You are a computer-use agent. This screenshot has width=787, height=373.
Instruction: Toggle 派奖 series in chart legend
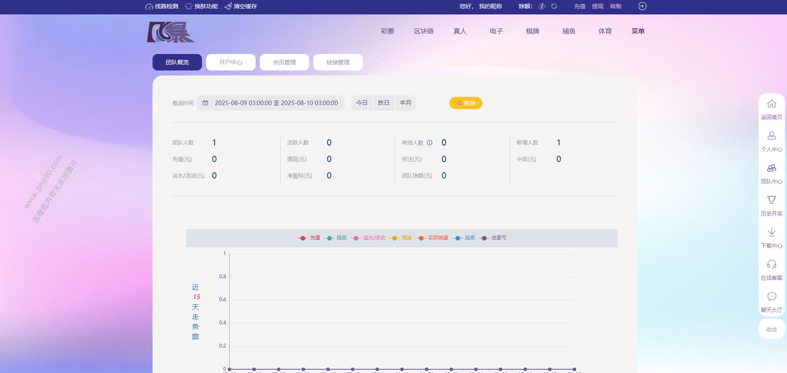[x=464, y=238]
